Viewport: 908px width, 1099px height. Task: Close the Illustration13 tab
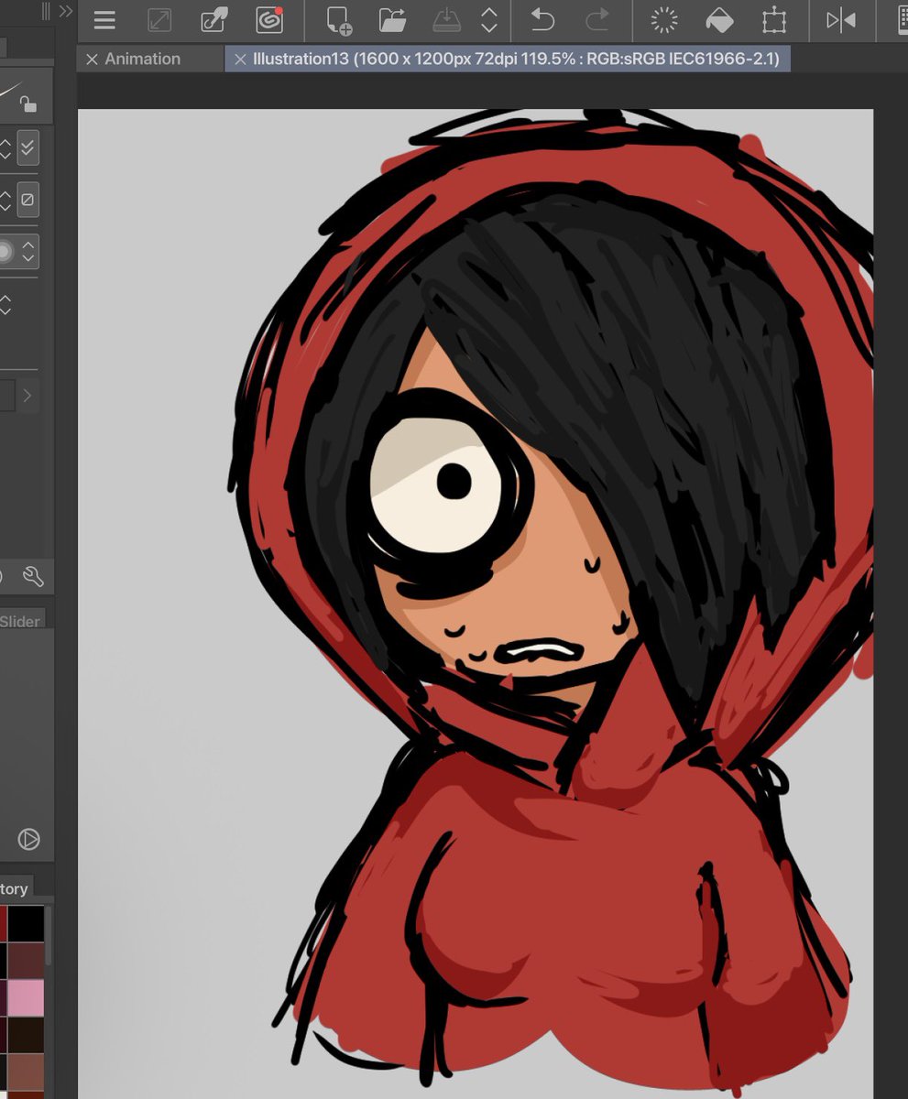point(240,60)
